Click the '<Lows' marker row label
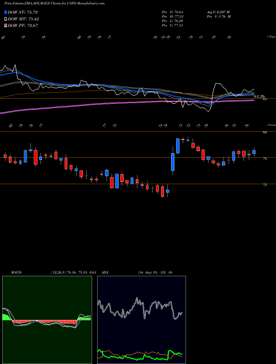This screenshot has height=364, width=276. (270, 125)
